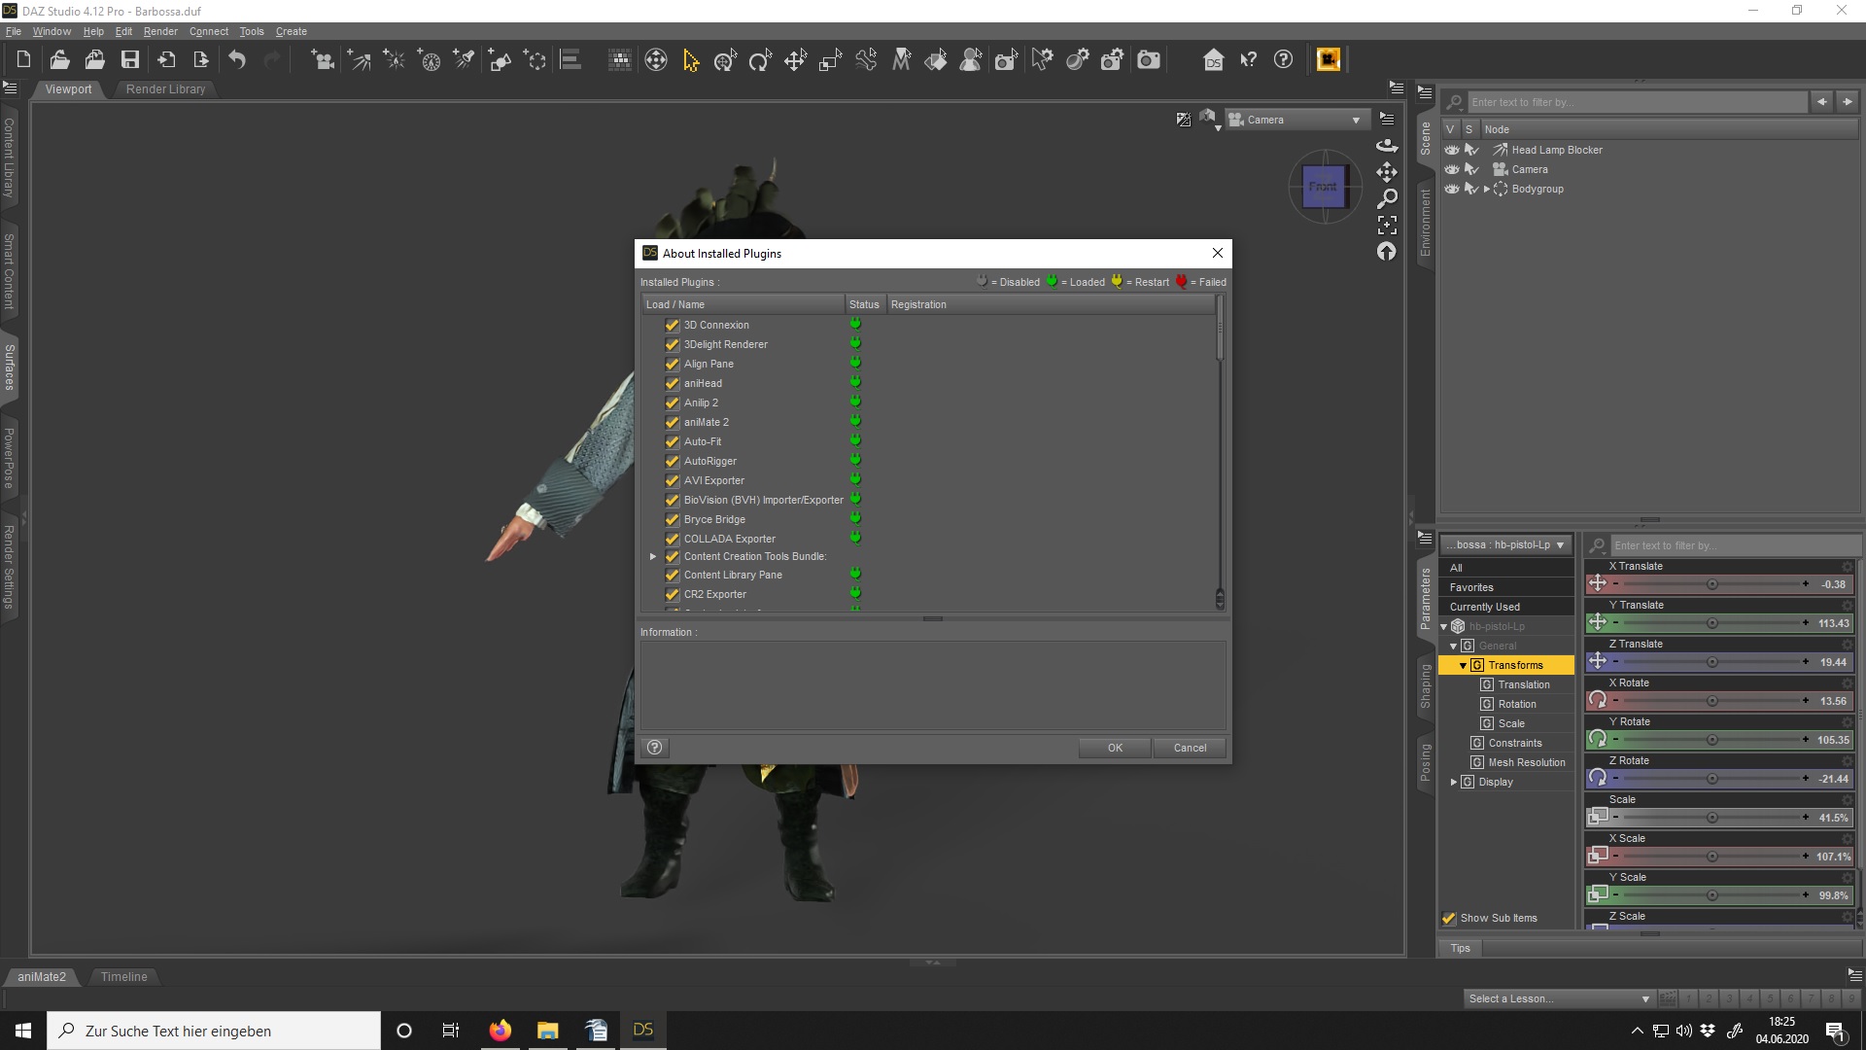Disable the Bryce Bridge plugin checkbox
The height and width of the screenshot is (1050, 1866).
[672, 519]
